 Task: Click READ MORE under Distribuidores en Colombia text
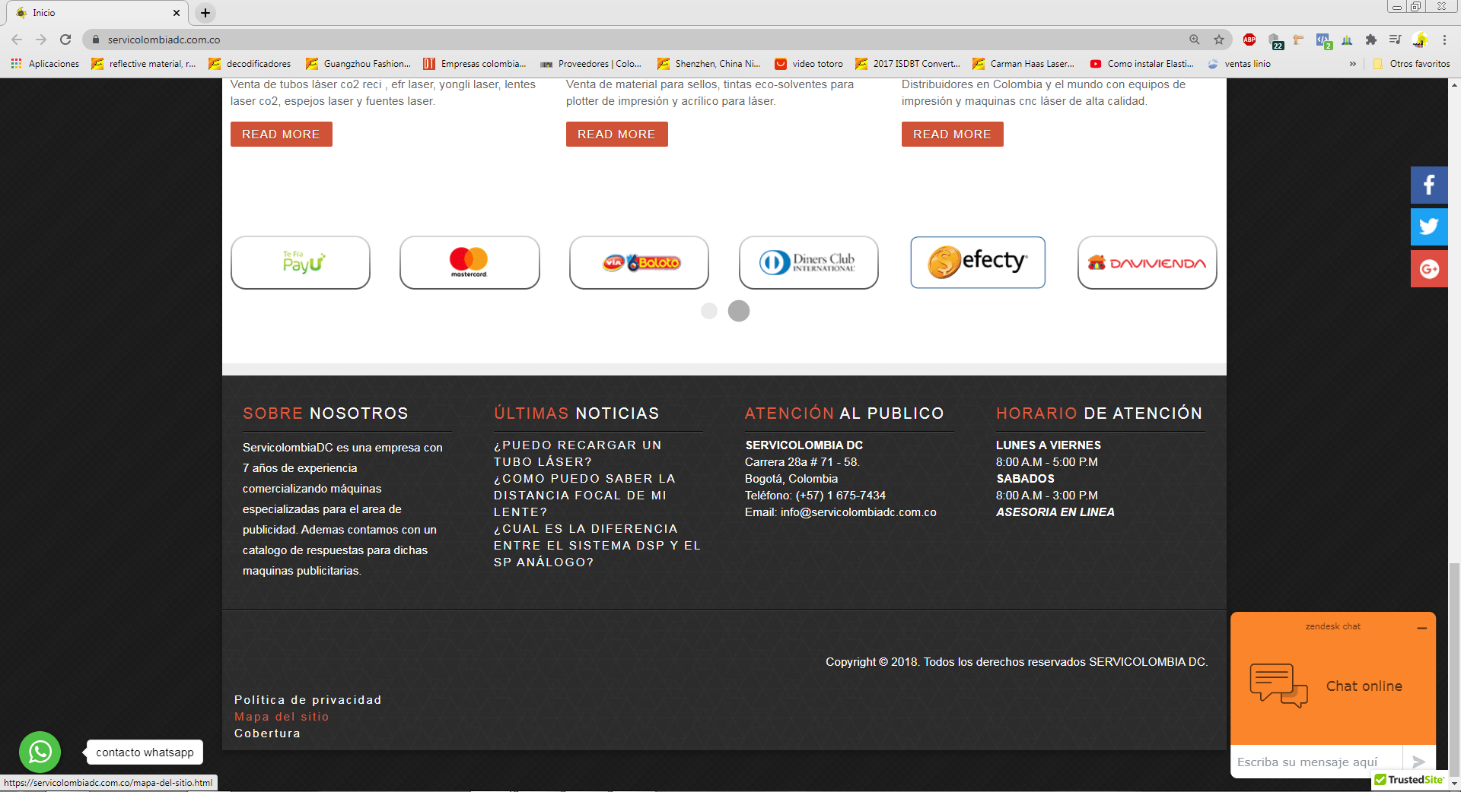pos(953,134)
